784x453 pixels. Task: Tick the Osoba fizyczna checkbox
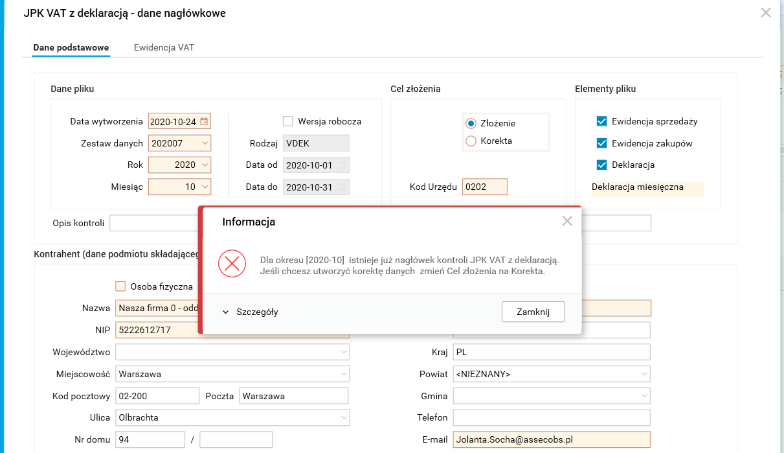coord(120,286)
